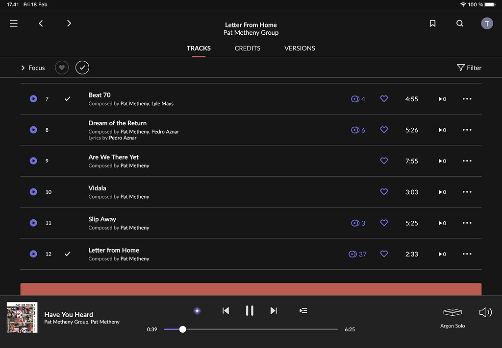The height and width of the screenshot is (348, 502).
Task: Favorite the track Vidala
Action: tap(384, 192)
